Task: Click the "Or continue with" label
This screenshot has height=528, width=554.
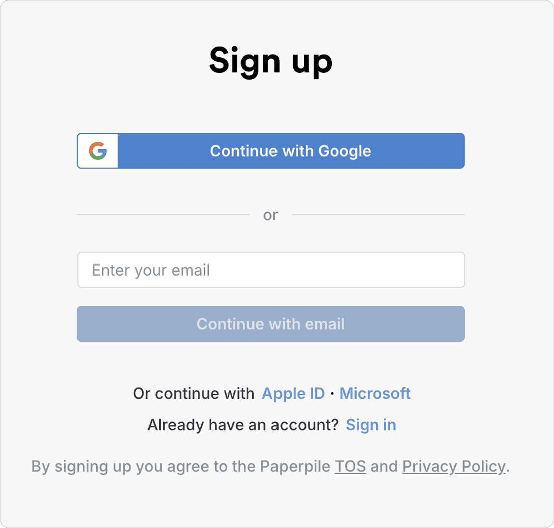Action: pos(193,394)
